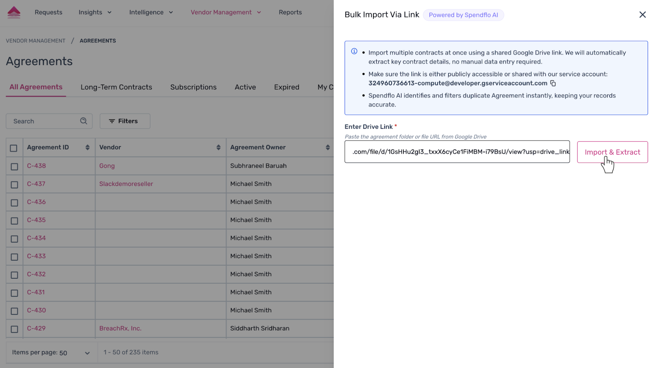This screenshot has width=656, height=368.
Task: Open the Requests page
Action: (x=48, y=12)
